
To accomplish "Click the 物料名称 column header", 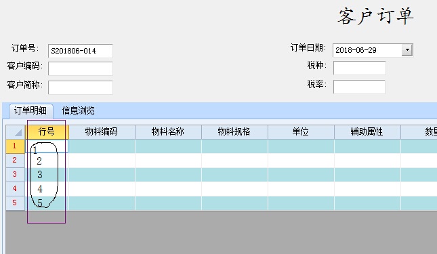I will pos(168,132).
